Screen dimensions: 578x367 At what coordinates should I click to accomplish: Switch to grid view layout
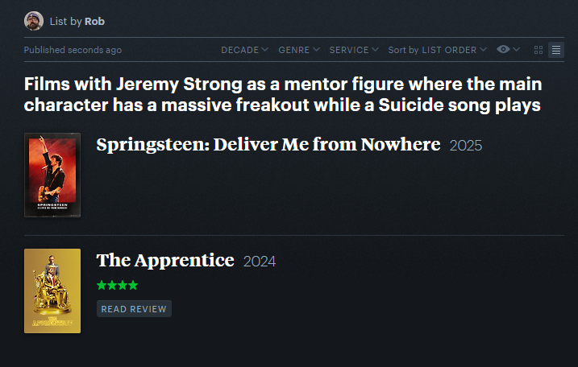[x=538, y=50]
